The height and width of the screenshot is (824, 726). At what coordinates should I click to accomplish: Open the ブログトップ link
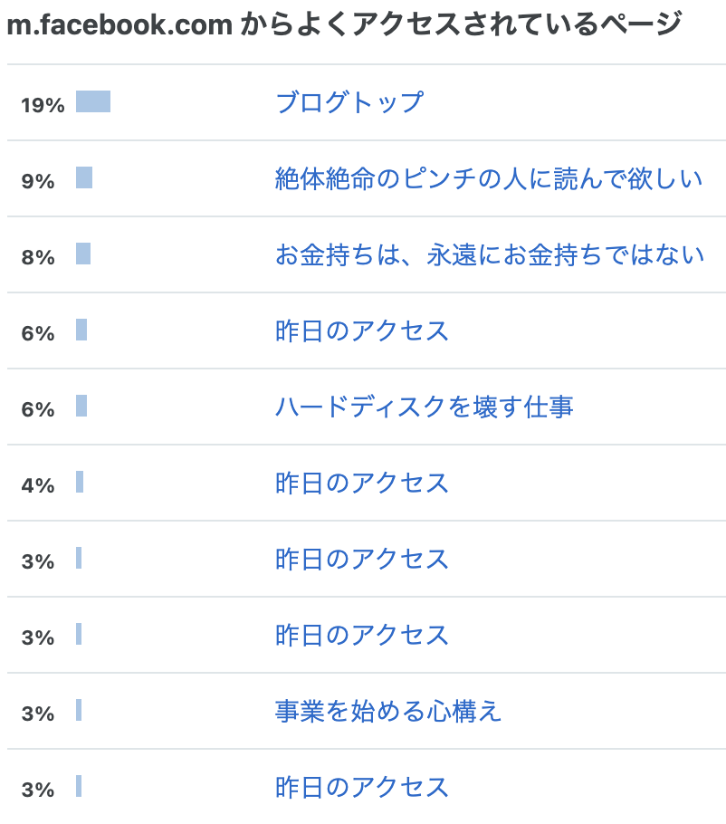(x=349, y=102)
